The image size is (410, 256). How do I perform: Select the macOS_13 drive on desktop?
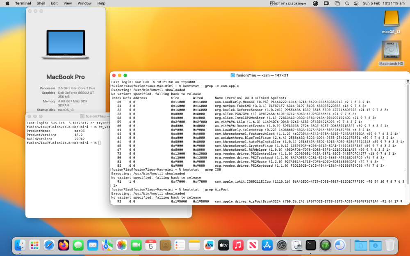click(391, 22)
